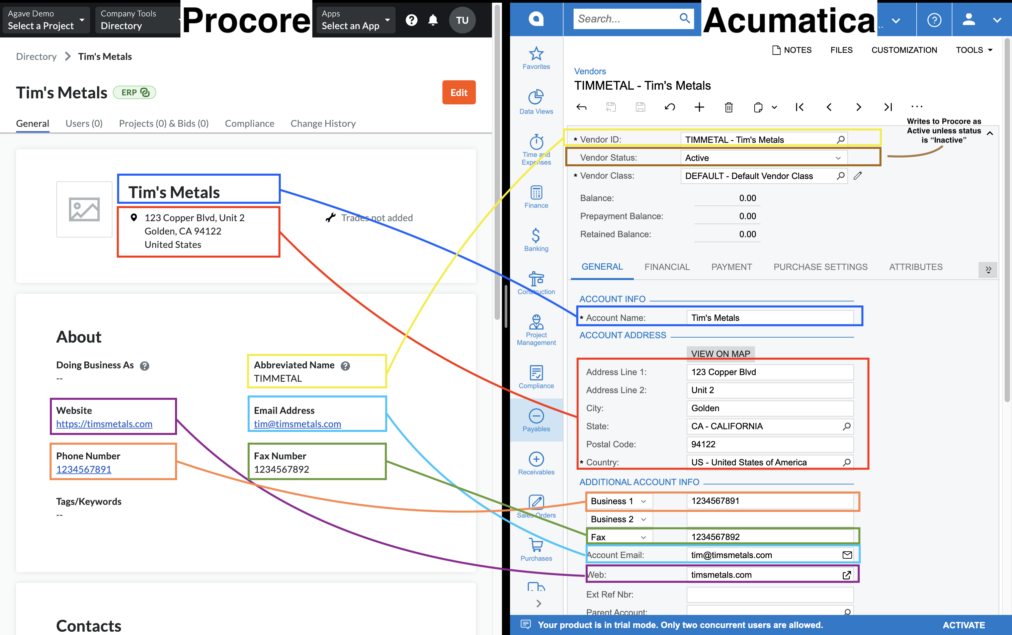Open Business 1 phone type dropdown
Image resolution: width=1012 pixels, height=635 pixels.
tap(619, 501)
